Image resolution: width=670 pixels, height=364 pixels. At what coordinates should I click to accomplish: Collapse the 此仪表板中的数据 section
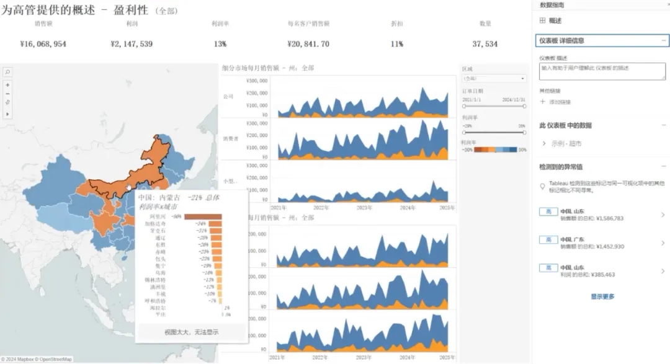point(663,125)
